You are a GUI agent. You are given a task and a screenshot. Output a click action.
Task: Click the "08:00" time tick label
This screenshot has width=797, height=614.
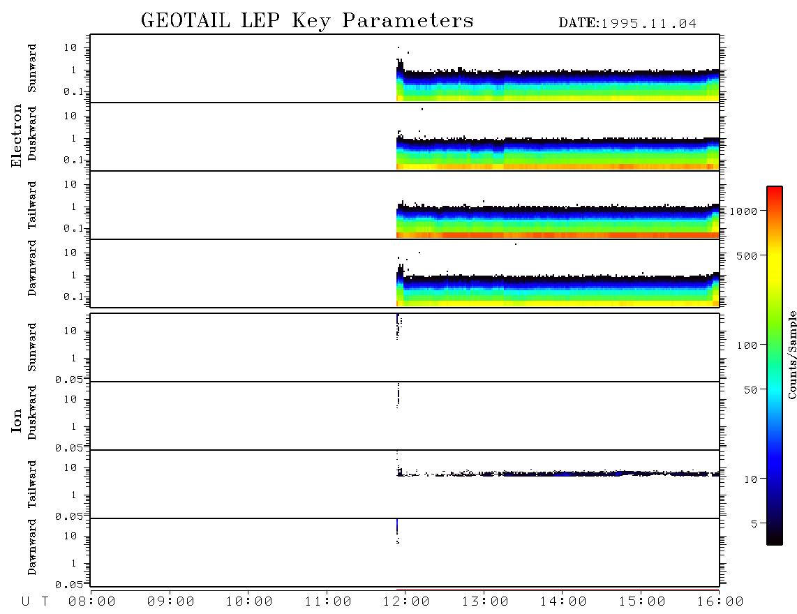coord(92,601)
